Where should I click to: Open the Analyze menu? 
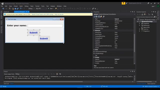[x=53, y=6]
